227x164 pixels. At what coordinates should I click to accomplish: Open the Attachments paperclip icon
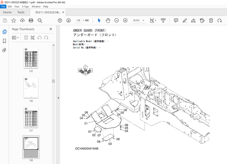coord(4,50)
